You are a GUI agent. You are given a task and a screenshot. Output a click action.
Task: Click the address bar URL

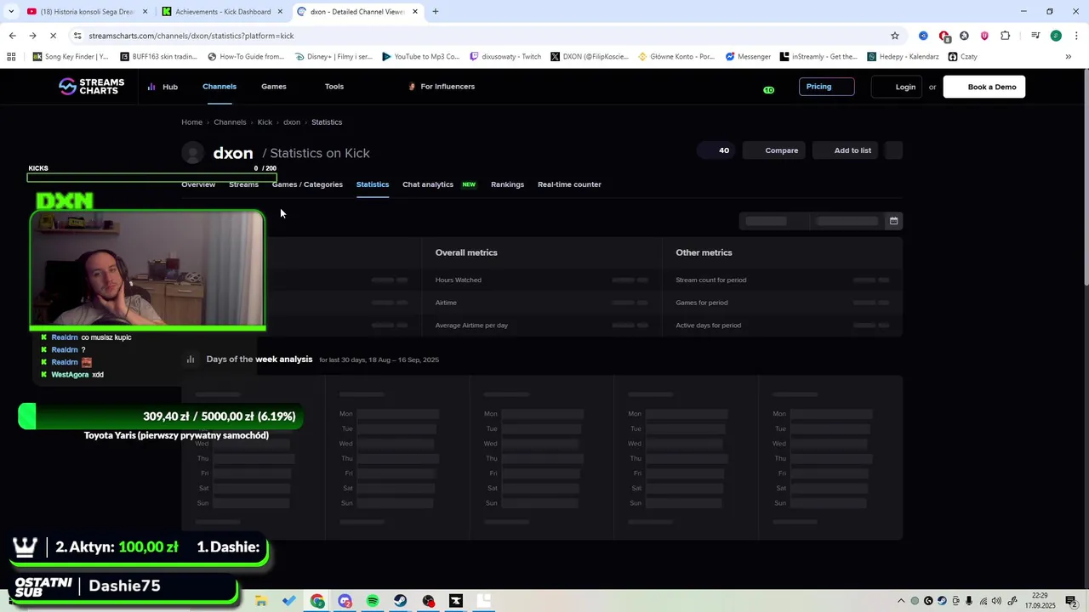point(191,36)
